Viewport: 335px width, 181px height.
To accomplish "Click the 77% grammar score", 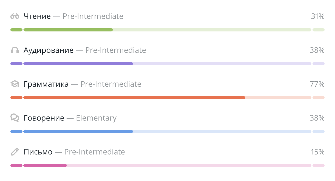I will [317, 84].
